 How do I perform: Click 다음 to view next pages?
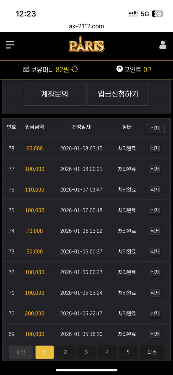pos(152,352)
